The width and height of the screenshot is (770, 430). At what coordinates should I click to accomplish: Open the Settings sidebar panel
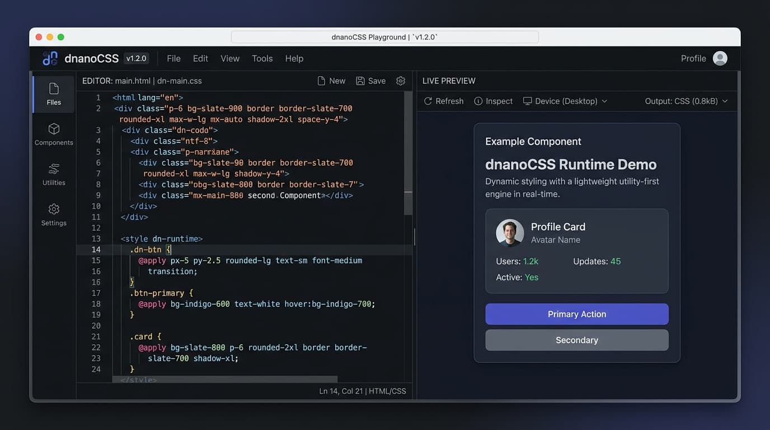[x=54, y=215]
